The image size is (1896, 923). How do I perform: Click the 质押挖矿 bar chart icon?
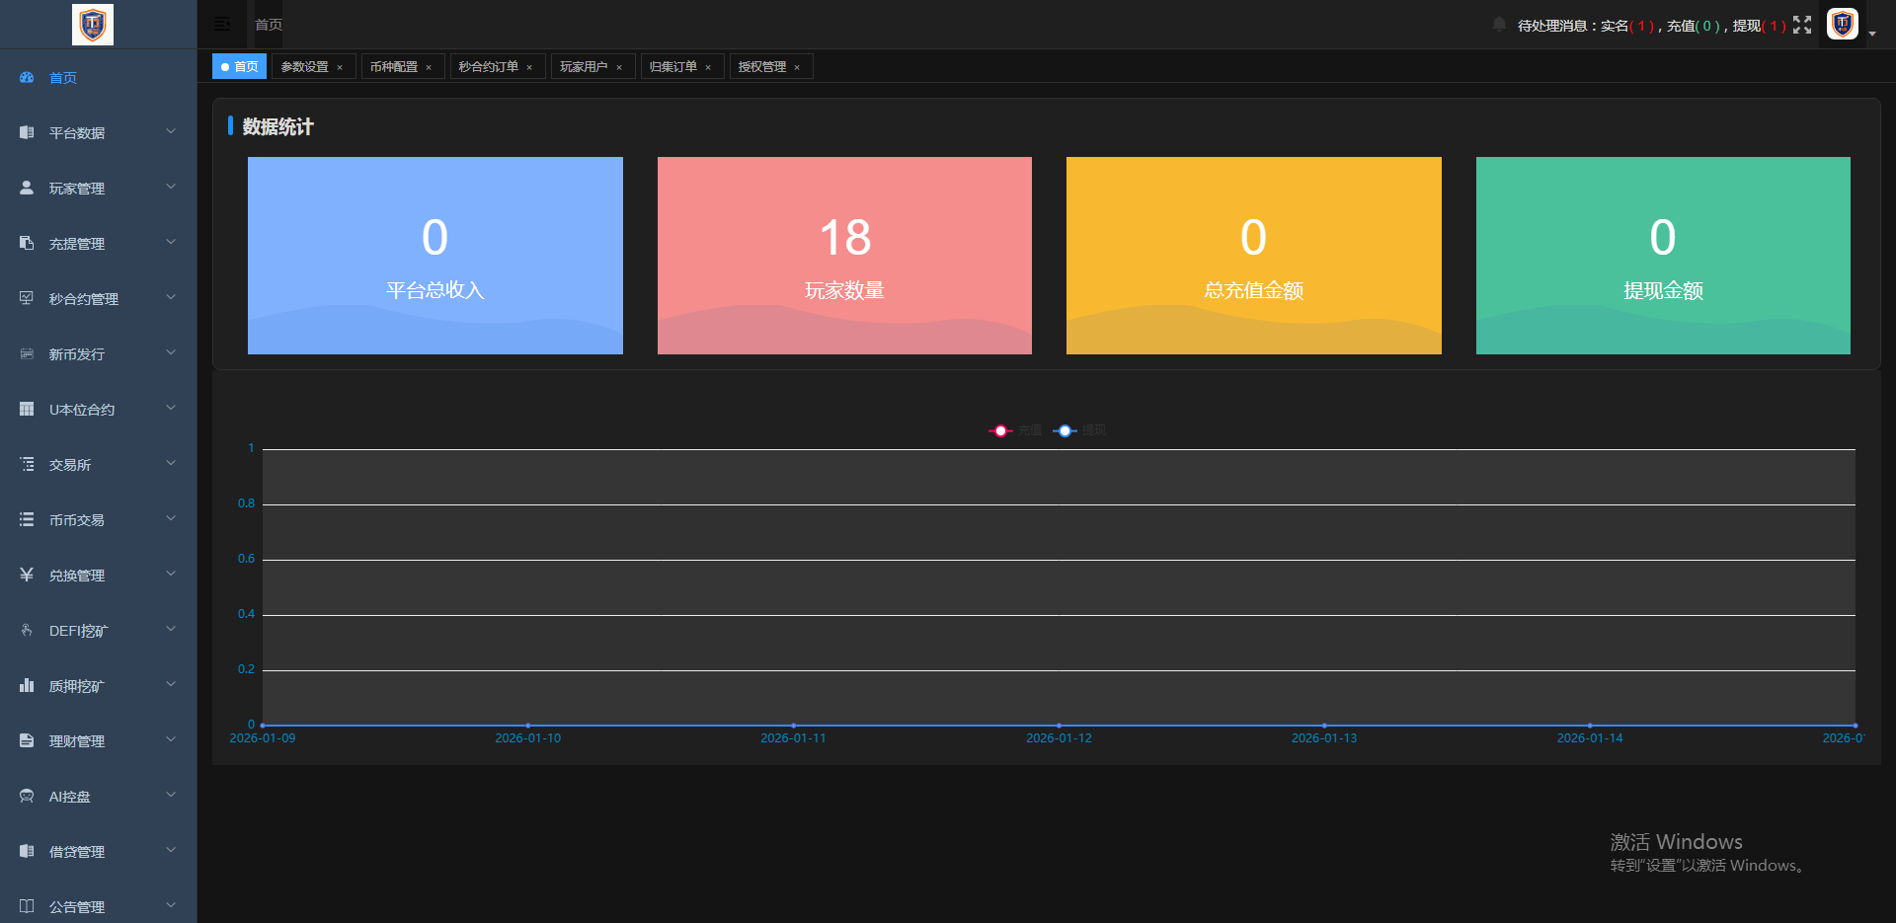(x=27, y=685)
